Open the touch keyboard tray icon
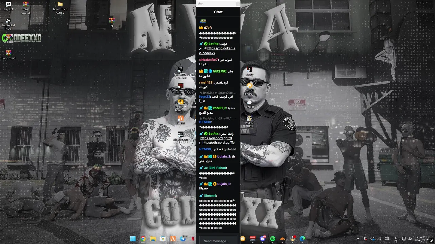 (387, 239)
